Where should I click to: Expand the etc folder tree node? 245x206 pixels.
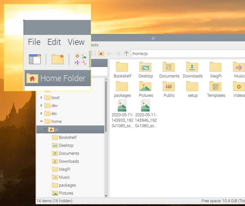click(x=41, y=114)
